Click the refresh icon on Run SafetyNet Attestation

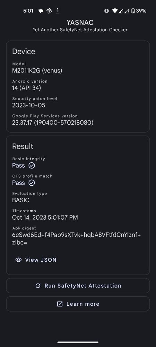(38, 286)
